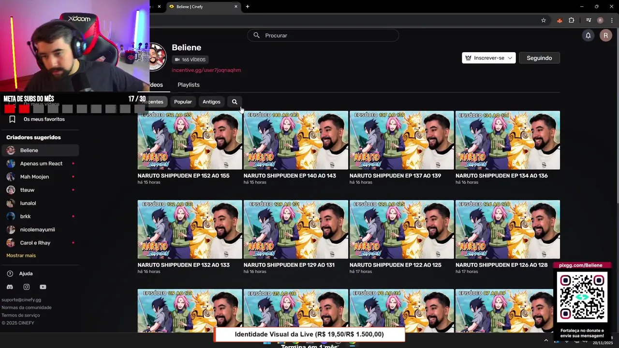Click suporte@cinefy.gg email link

point(21,300)
